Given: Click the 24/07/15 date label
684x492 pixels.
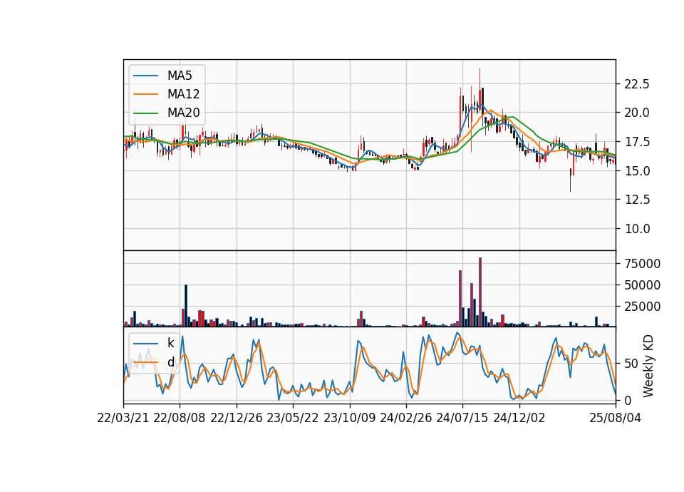Looking at the screenshot, I should pyautogui.click(x=462, y=418).
